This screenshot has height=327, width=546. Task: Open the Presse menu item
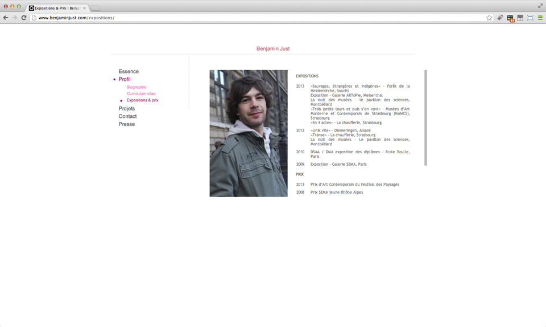[126, 124]
